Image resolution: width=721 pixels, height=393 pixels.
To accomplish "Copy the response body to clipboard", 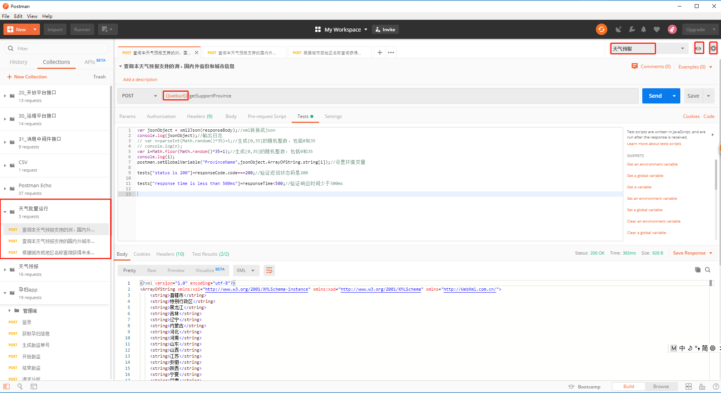I will point(697,270).
